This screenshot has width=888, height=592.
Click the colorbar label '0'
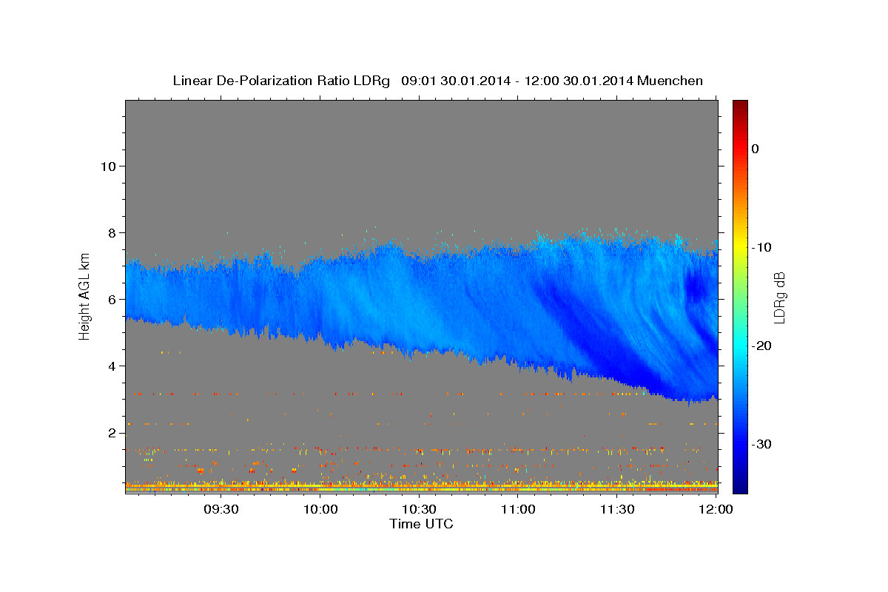pyautogui.click(x=756, y=149)
